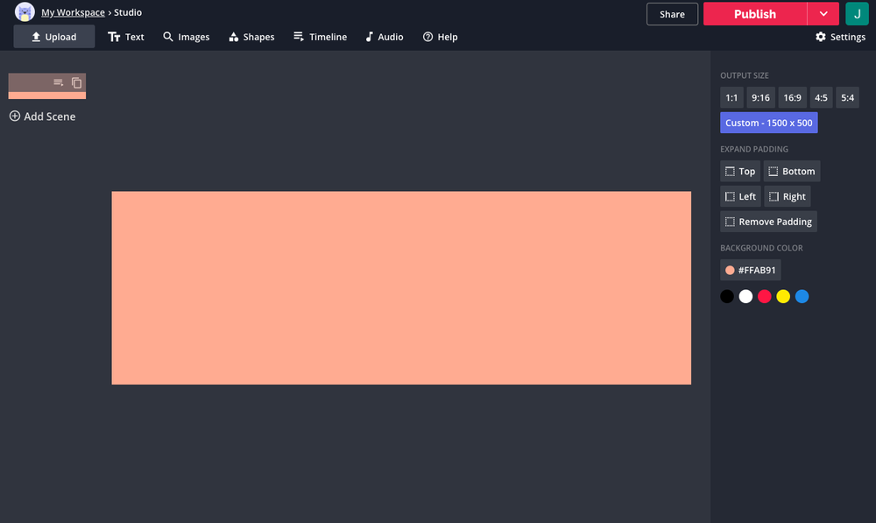Click the Share button
876x523 pixels.
(672, 14)
